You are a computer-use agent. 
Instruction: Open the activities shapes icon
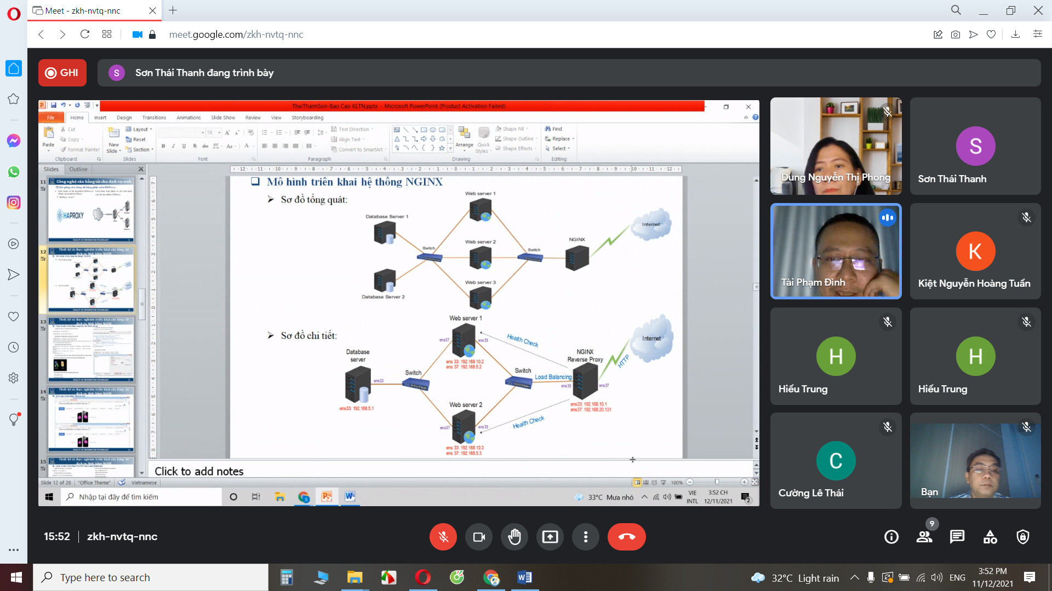tap(990, 537)
